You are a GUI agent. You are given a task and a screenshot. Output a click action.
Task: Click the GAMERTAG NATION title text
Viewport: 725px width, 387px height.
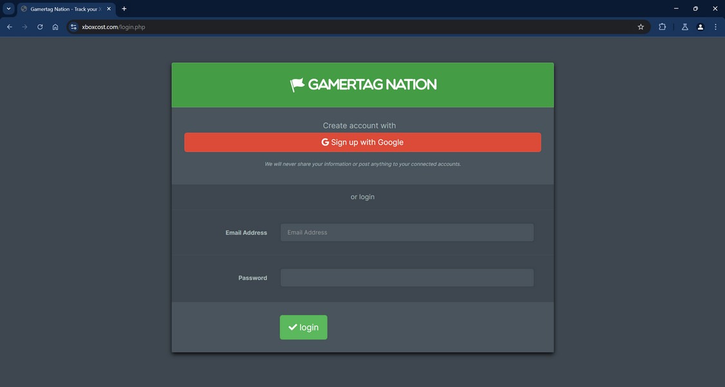click(x=372, y=84)
